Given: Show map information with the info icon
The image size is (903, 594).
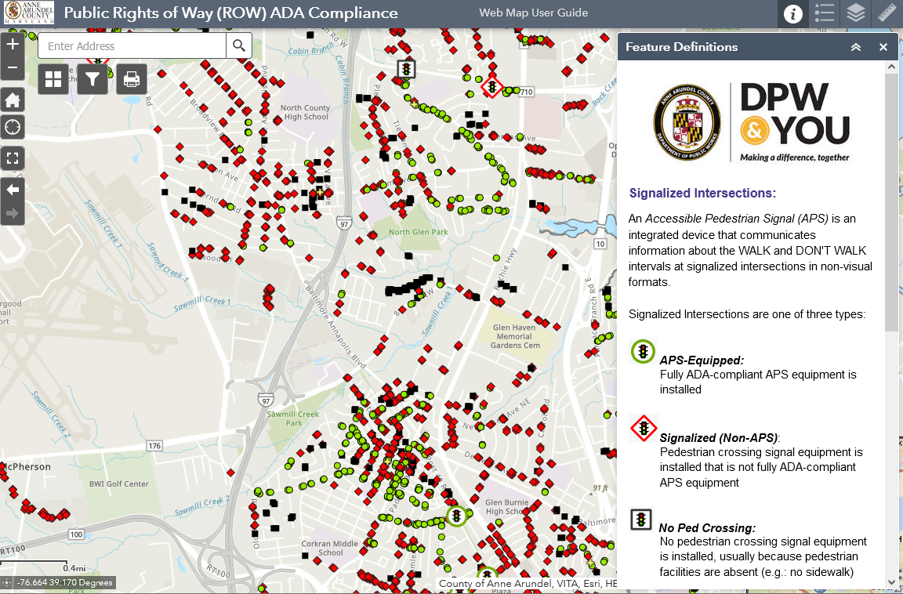Looking at the screenshot, I should click(792, 13).
